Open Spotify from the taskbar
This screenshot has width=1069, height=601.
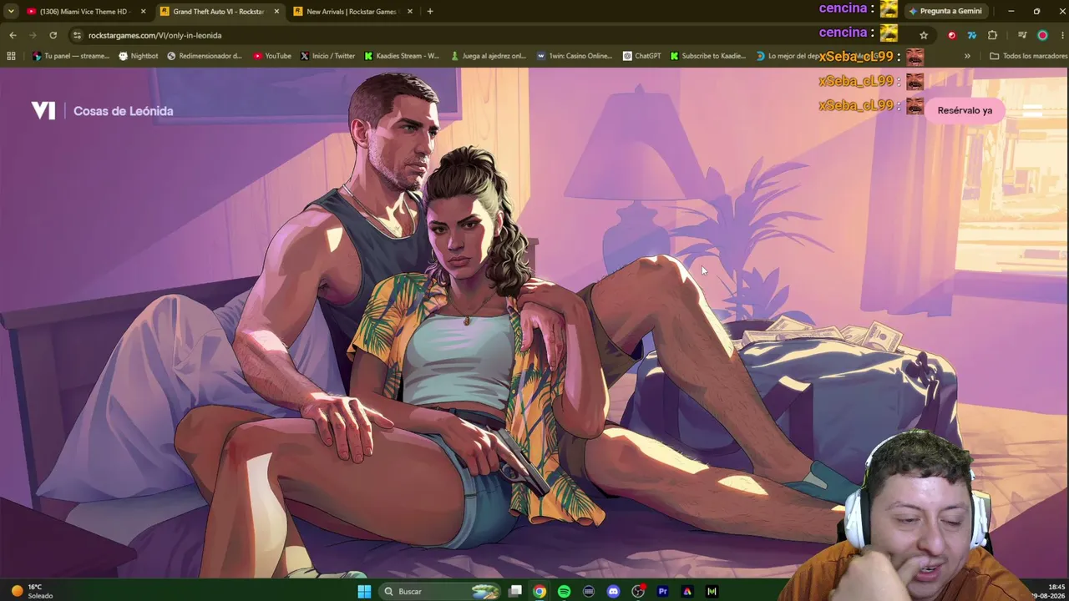point(564,591)
